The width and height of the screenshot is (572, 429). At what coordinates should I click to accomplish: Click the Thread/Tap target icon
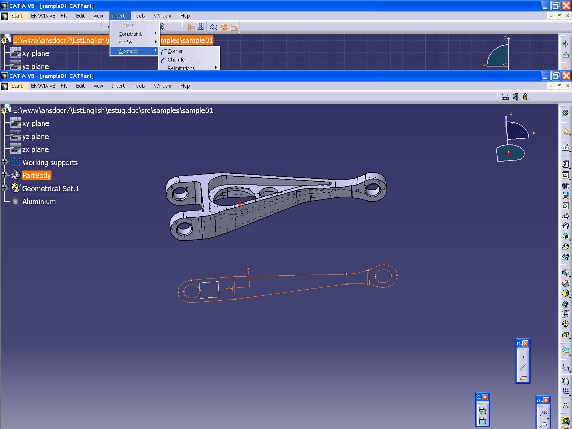point(565,324)
